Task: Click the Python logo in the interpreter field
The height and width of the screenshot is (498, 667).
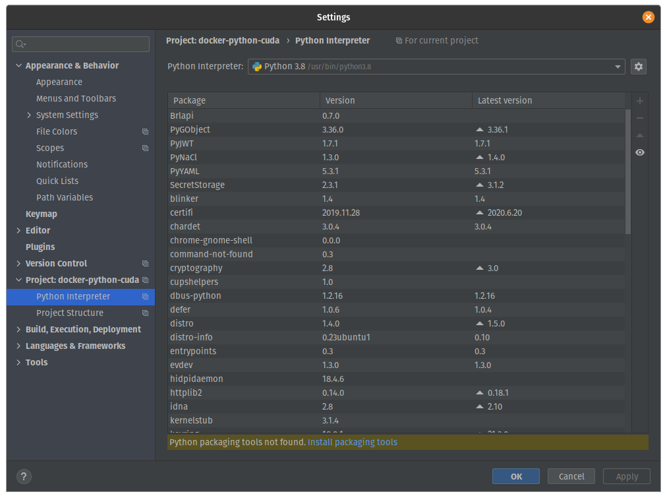Action: pyautogui.click(x=257, y=67)
